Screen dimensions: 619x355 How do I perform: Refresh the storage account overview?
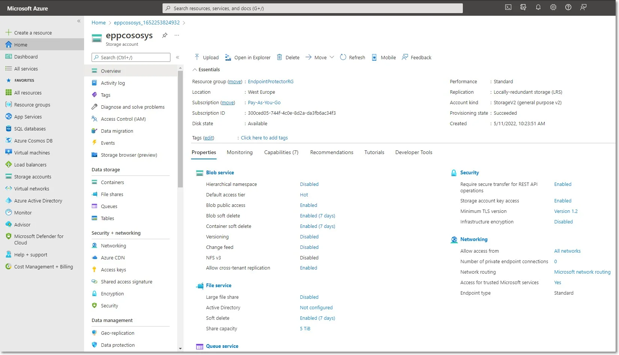pyautogui.click(x=352, y=57)
